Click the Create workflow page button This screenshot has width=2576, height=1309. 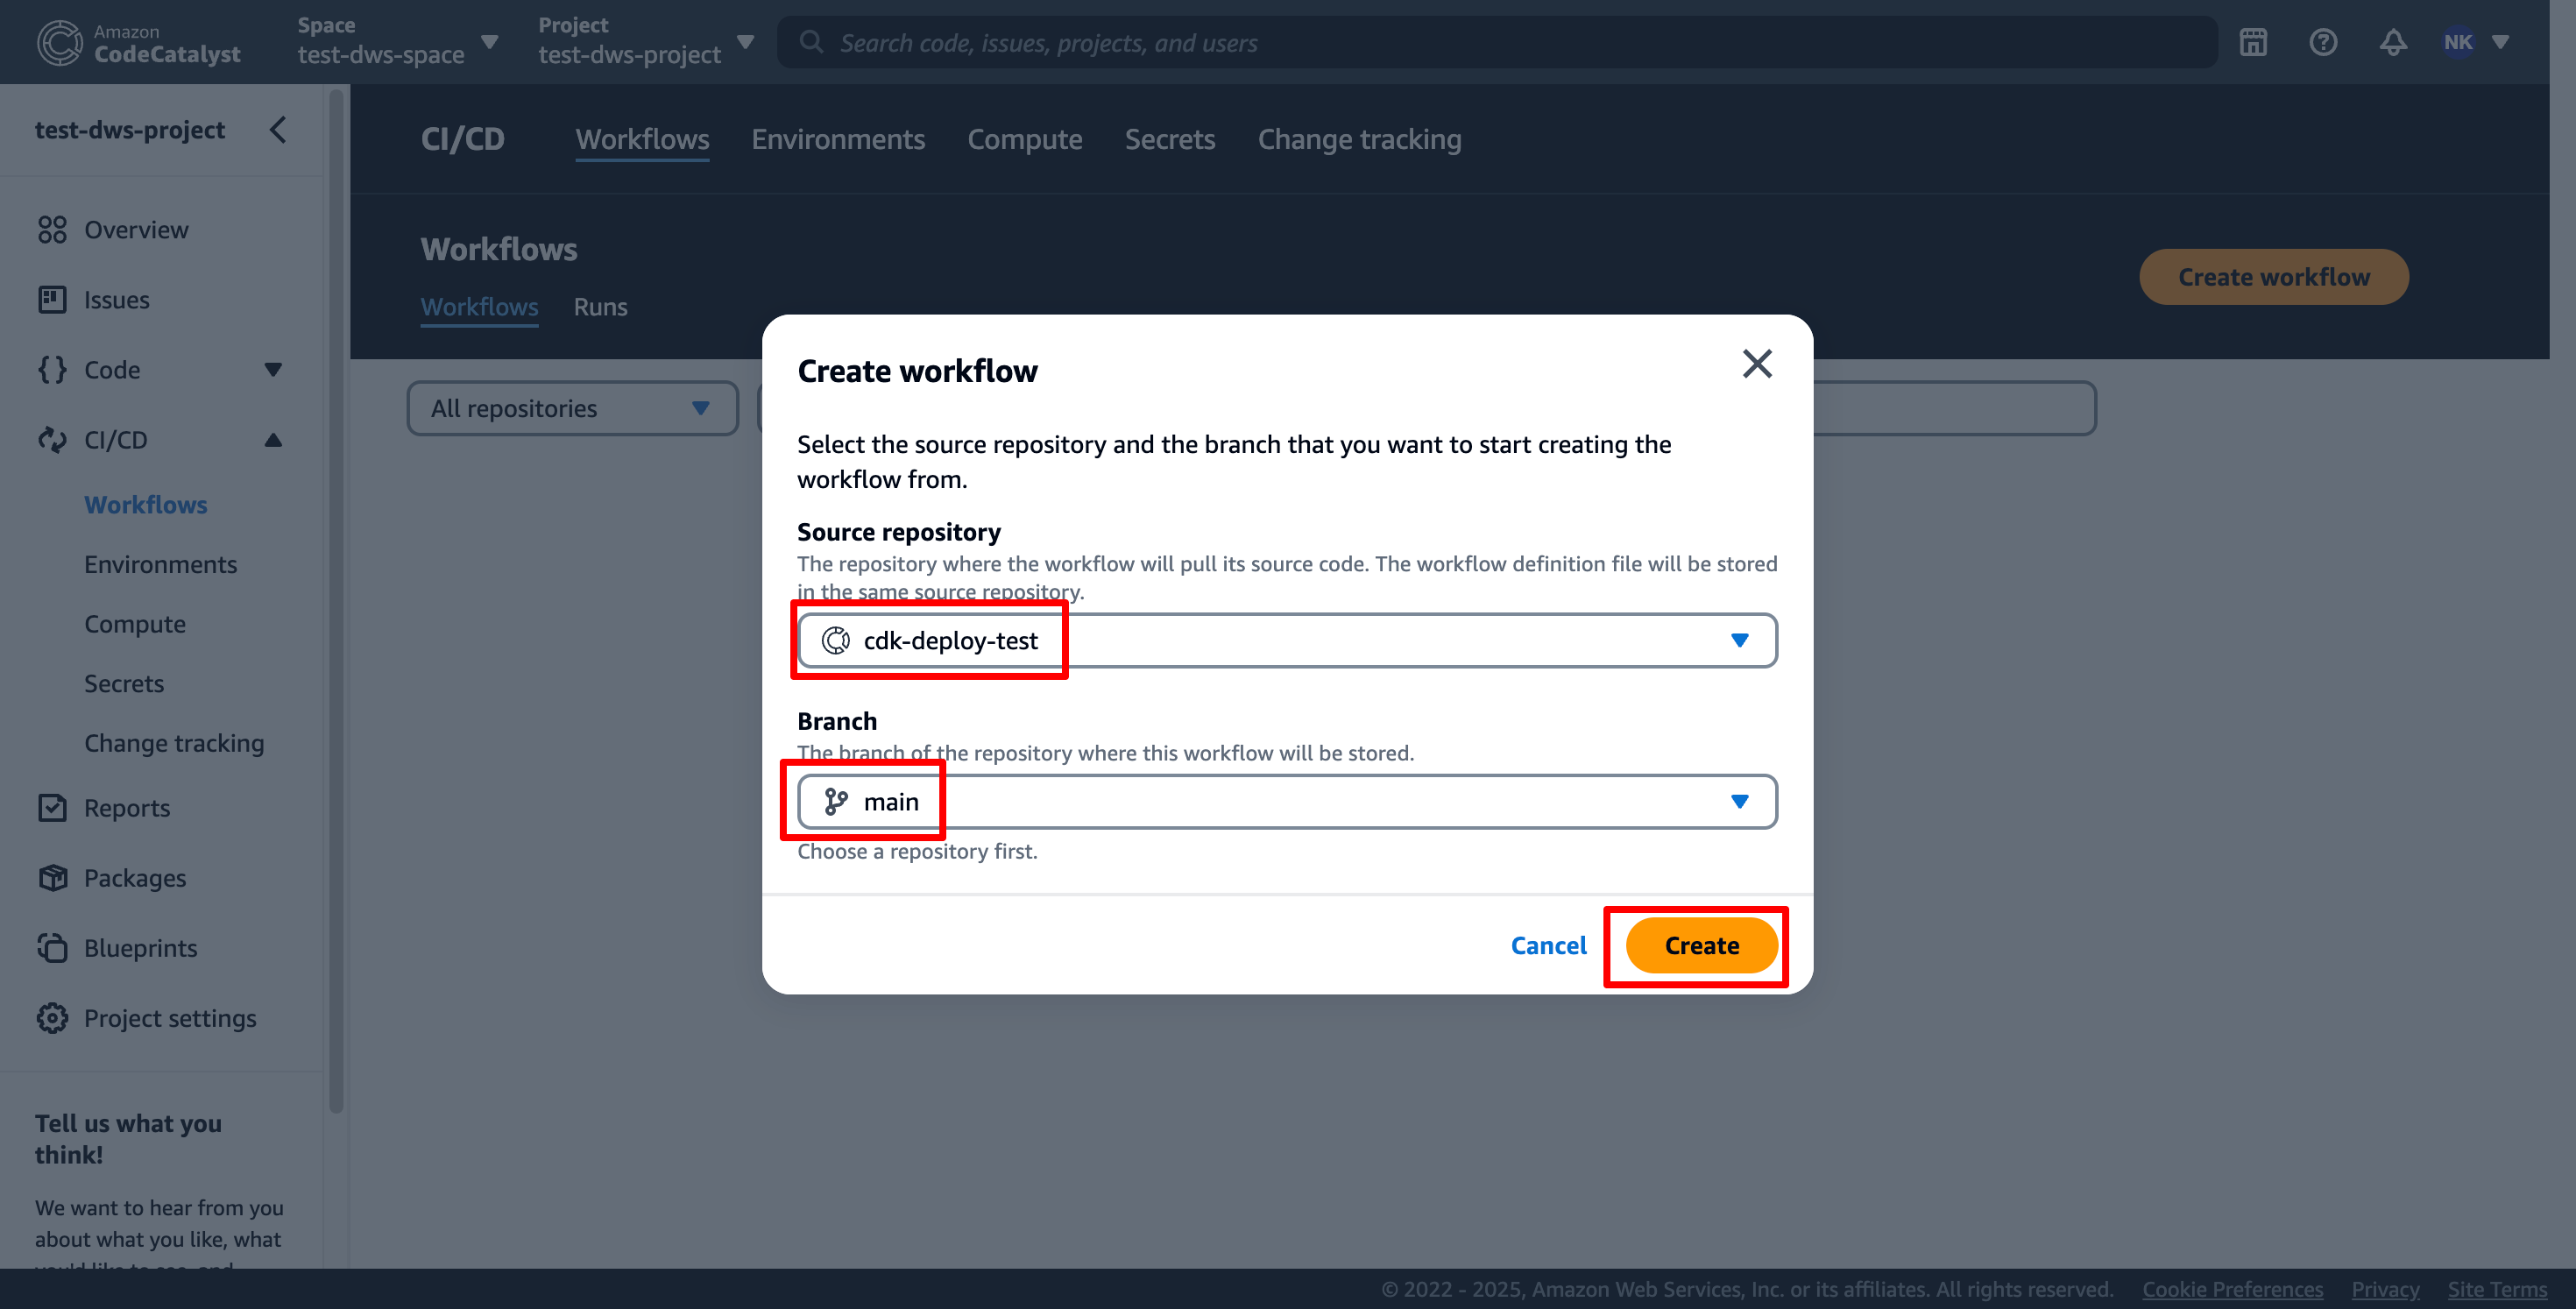point(2274,277)
